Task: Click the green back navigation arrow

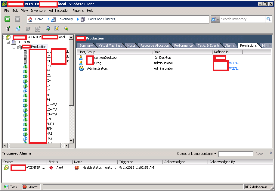Action: click(x=7, y=19)
